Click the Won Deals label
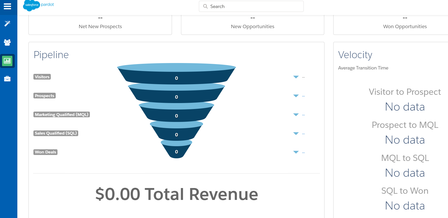The width and height of the screenshot is (448, 218). (x=45, y=152)
